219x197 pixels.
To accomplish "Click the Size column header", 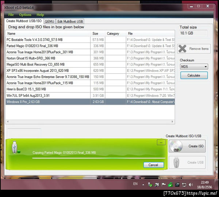I will (x=98, y=33).
